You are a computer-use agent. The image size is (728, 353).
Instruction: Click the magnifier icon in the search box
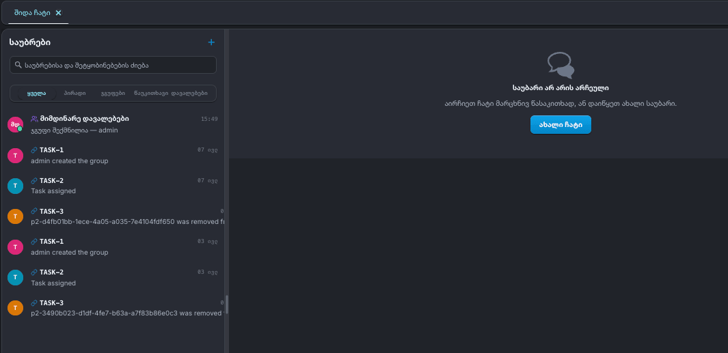(18, 65)
